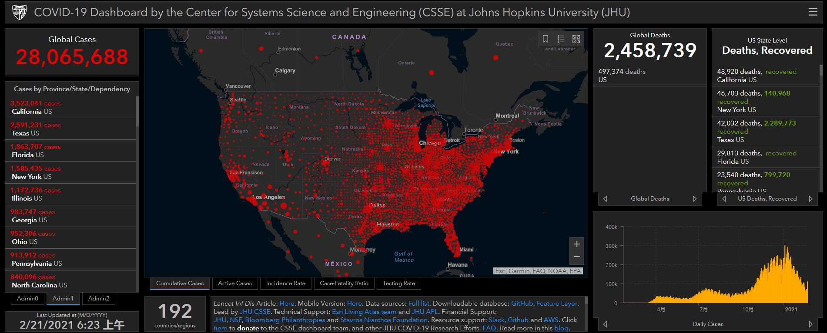This screenshot has width=827, height=333.
Task: Advance to next chart after Daily Cases
Action: (x=810, y=324)
